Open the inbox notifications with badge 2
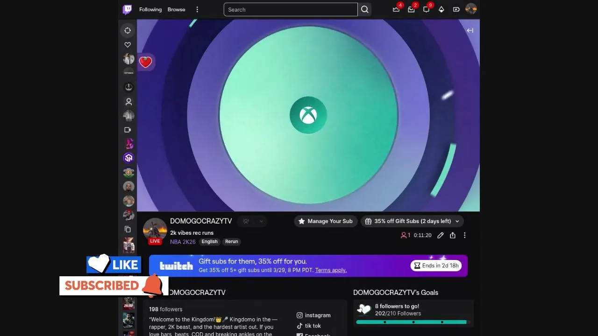598x336 pixels. (x=411, y=9)
